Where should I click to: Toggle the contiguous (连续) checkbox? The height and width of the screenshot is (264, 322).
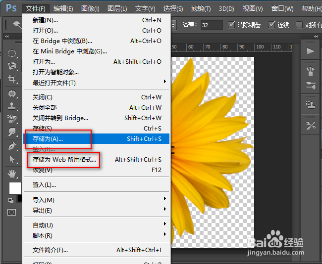tap(271, 25)
